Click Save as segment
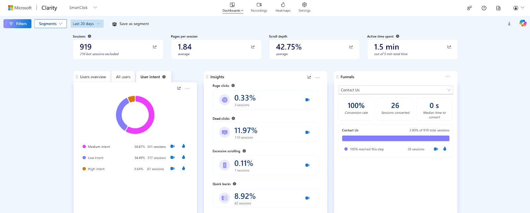Screen dimensions: 530x213 [x=131, y=24]
